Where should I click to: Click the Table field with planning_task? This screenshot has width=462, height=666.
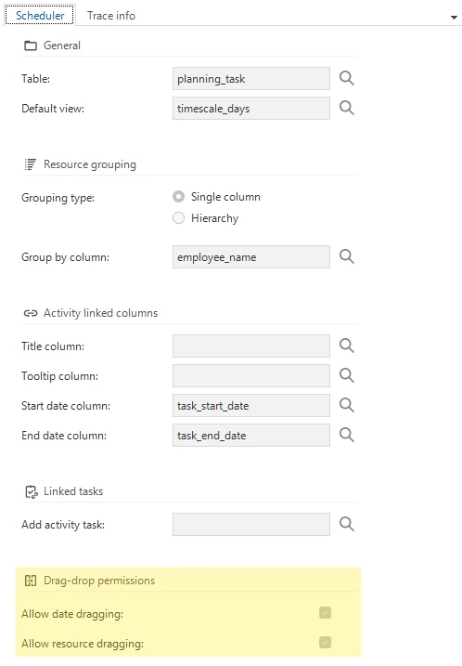point(251,79)
